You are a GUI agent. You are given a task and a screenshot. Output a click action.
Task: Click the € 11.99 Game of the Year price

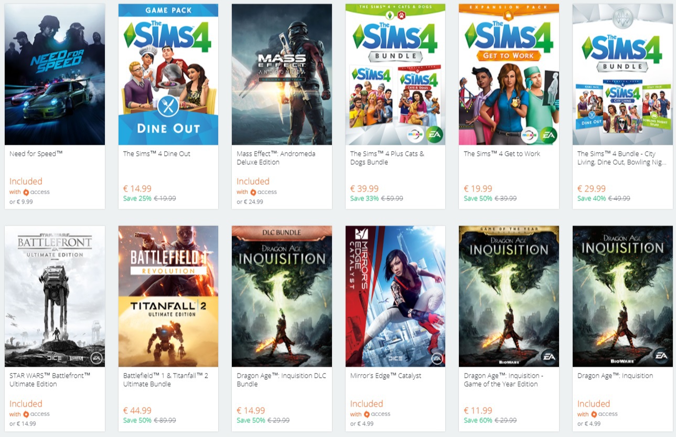click(478, 411)
